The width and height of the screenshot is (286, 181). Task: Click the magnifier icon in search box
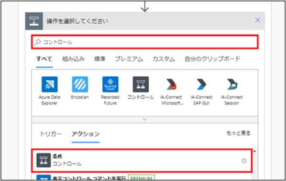[38, 42]
